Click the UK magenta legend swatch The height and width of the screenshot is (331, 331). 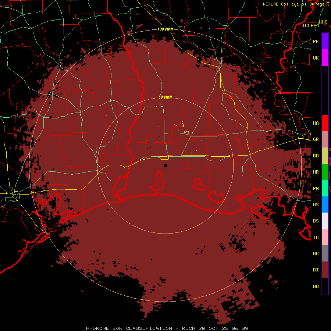[x=325, y=58]
